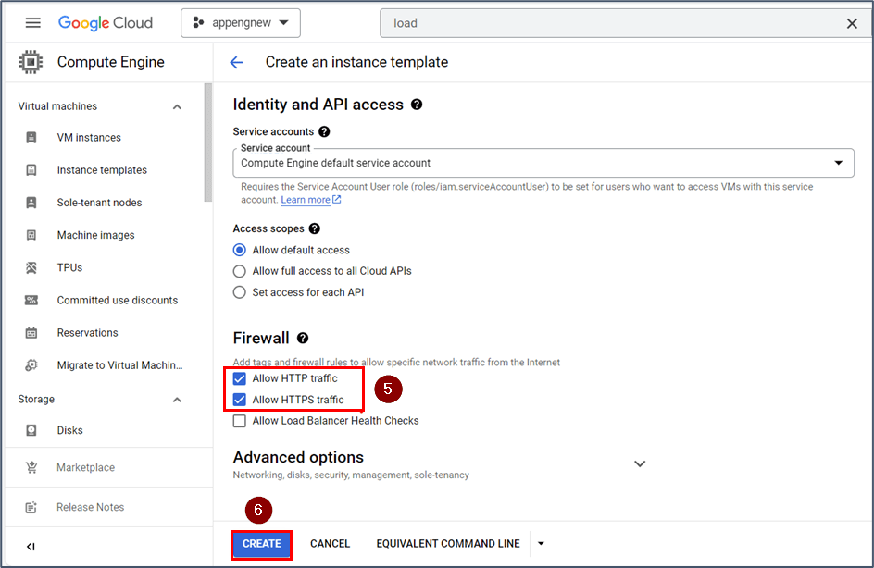Collapse the sidebar using the chevron icon
This screenshot has width=874, height=568.
29,546
